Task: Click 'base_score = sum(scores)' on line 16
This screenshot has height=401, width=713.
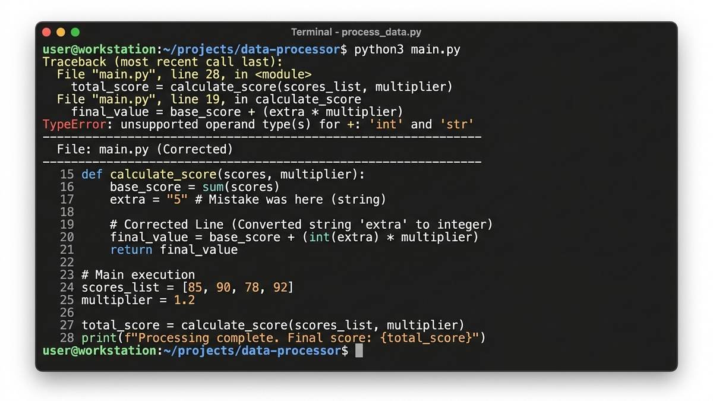Action: [x=194, y=187]
